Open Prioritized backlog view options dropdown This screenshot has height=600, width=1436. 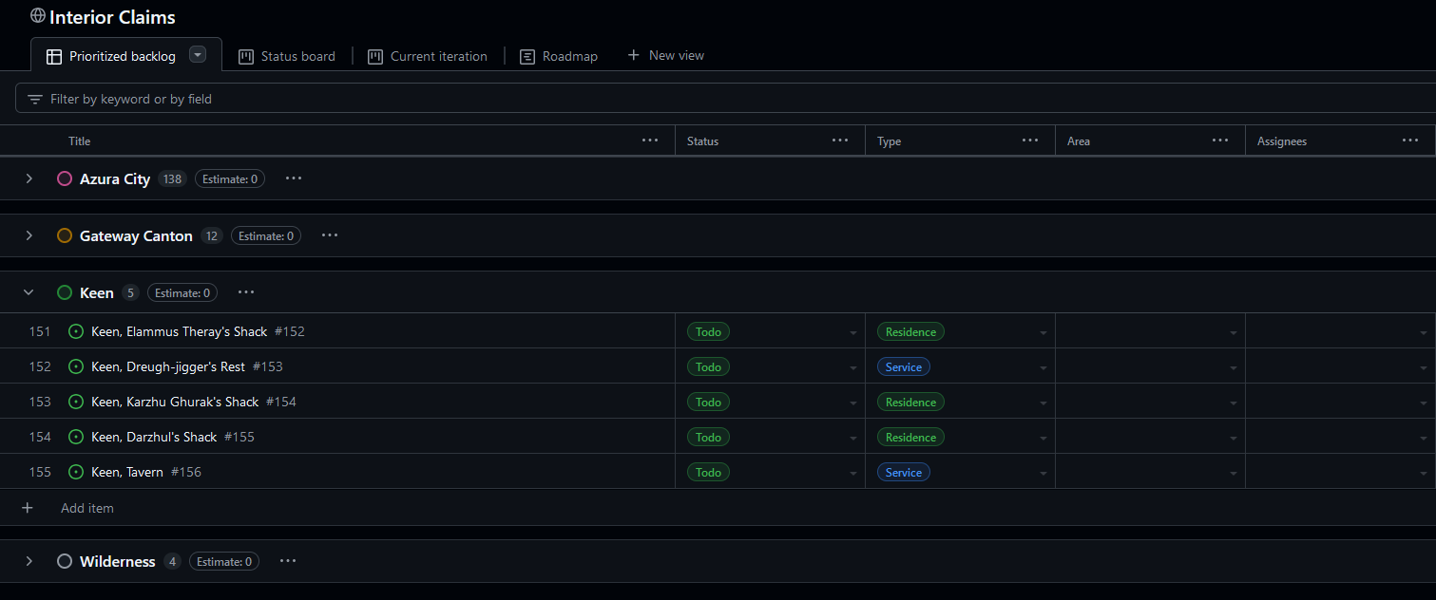click(x=198, y=55)
